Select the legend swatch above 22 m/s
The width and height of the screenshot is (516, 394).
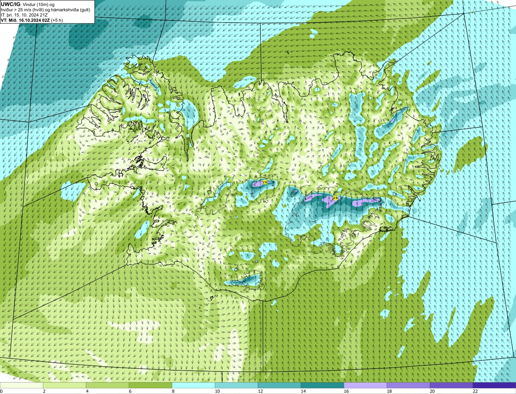coord(495,385)
